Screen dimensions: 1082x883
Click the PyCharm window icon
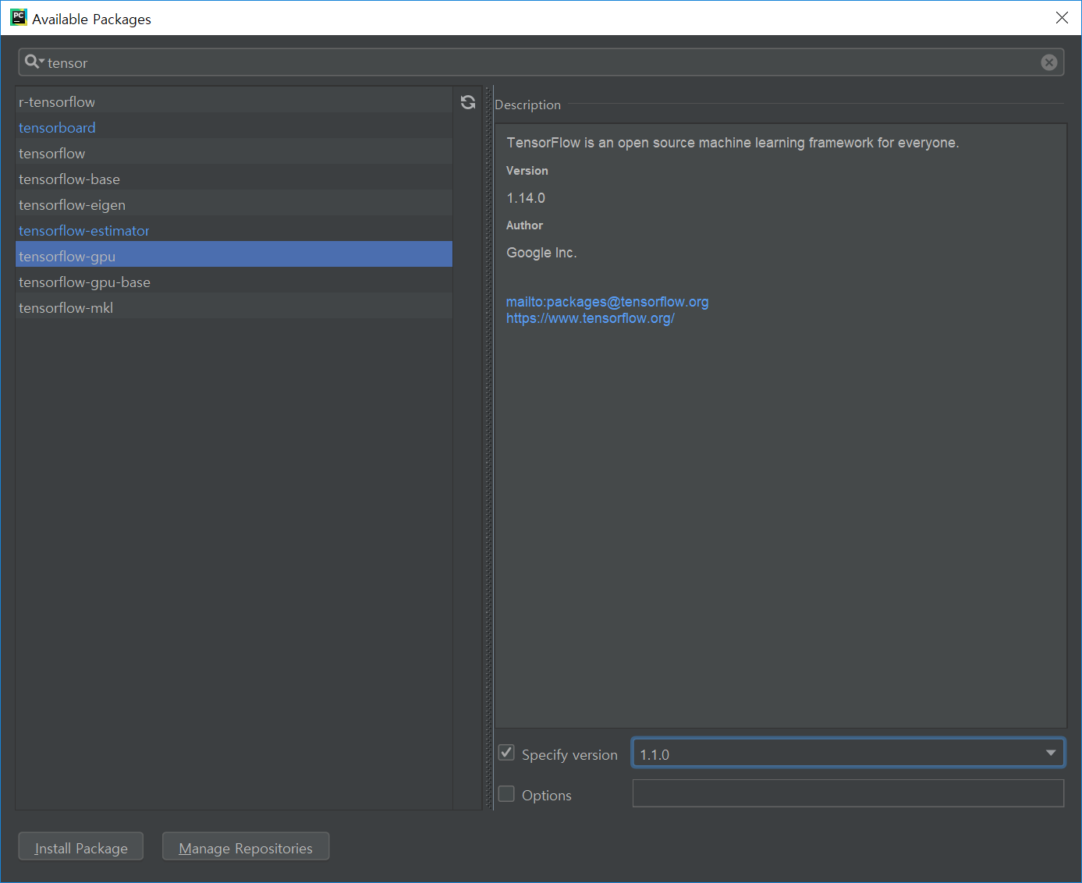click(18, 18)
